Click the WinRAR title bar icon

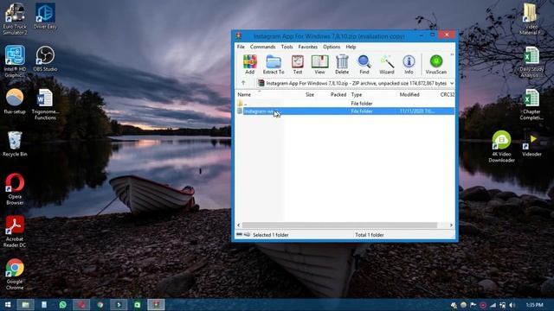(x=239, y=36)
